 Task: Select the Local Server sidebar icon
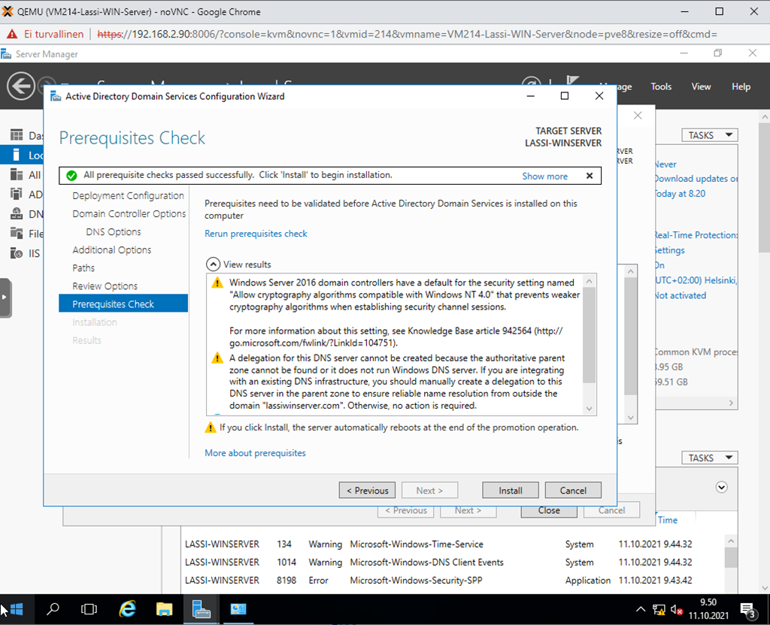point(17,155)
